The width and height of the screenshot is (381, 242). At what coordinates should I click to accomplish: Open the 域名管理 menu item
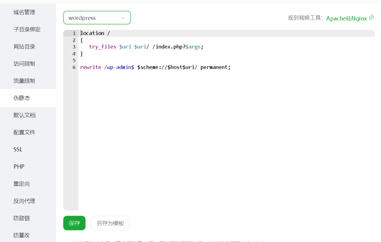click(x=24, y=12)
